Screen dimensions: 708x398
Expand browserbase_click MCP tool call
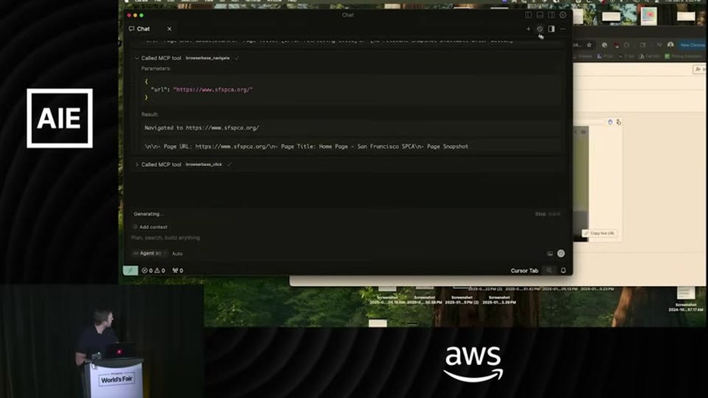(137, 165)
